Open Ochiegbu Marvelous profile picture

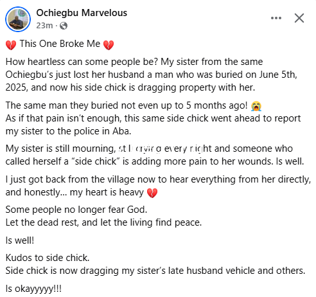pos(18,19)
